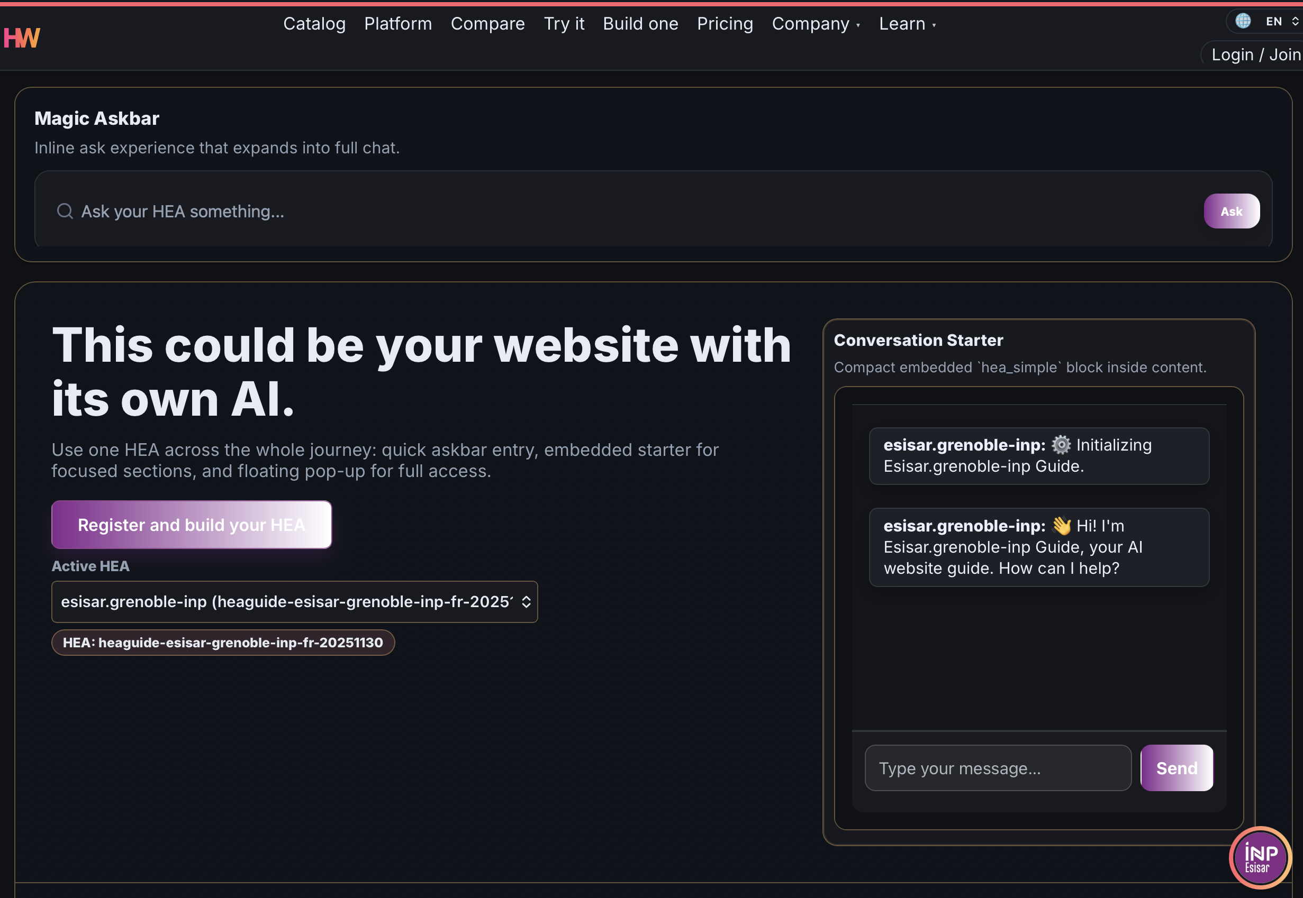Click the Type your message field
The width and height of the screenshot is (1303, 898).
(x=998, y=767)
